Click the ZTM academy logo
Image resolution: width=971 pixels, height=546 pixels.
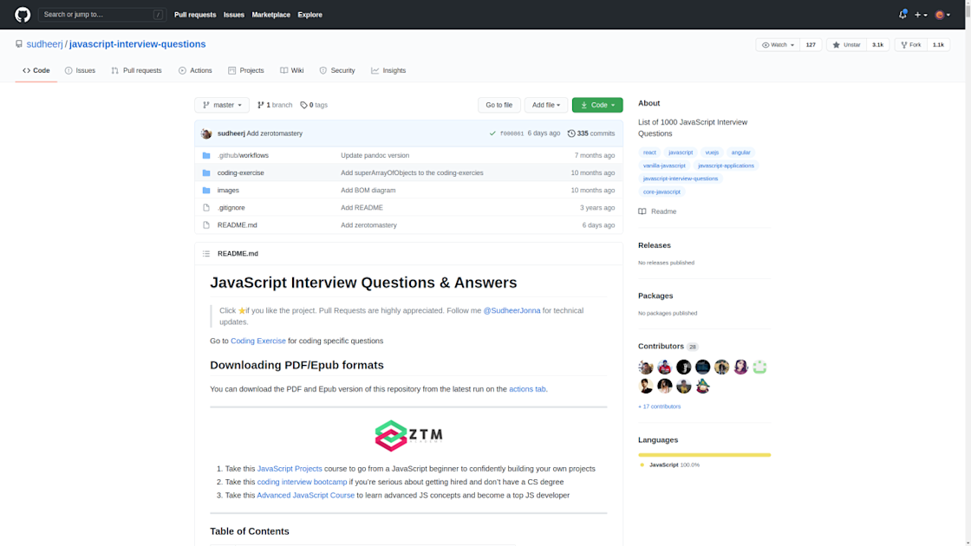(x=408, y=435)
